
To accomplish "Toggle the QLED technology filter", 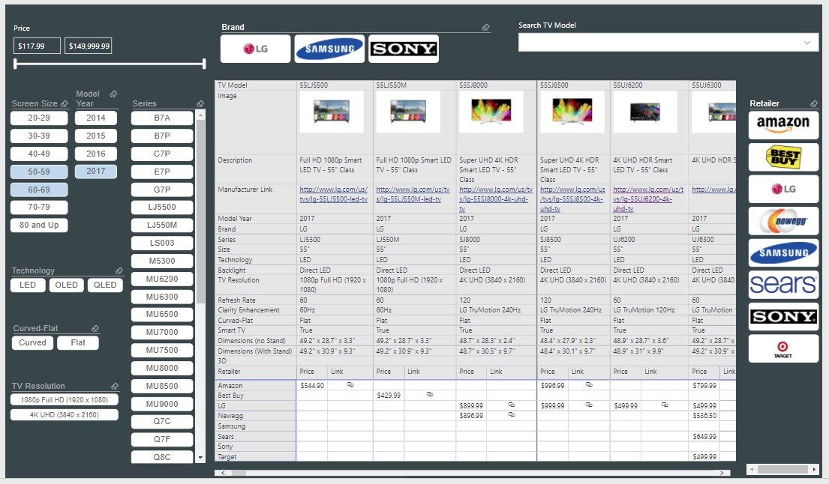I will coord(105,285).
